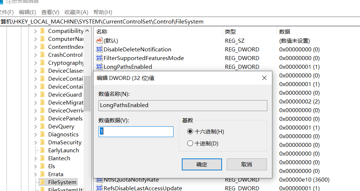360x191 pixels.
Task: Select the DeviceContainerPropertyUpdateEvents tree item below DeviceContainers
Action: pos(66,87)
